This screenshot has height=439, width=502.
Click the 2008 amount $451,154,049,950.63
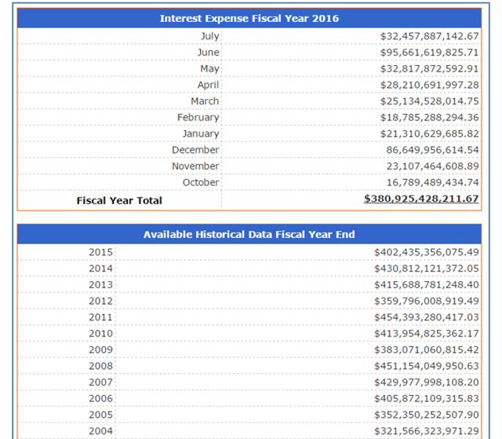click(426, 366)
